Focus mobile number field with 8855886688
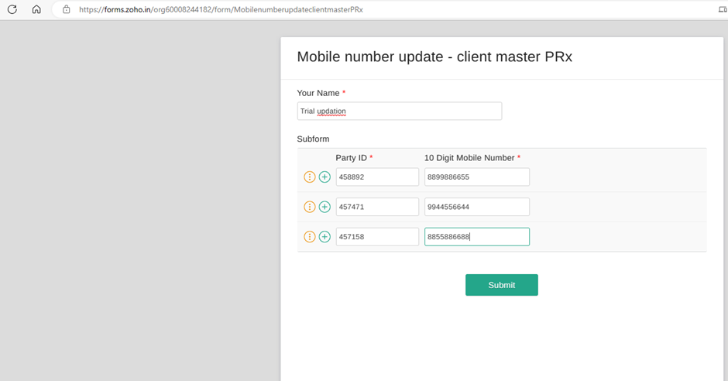The height and width of the screenshot is (381, 728). coord(476,237)
